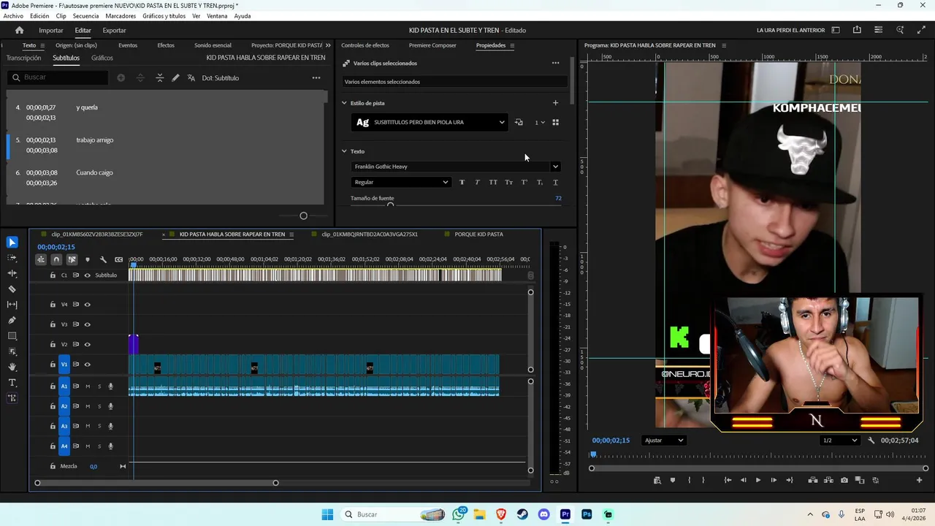Viewport: 935px width, 526px height.
Task: Click the merge captions icon
Action: click(159, 77)
